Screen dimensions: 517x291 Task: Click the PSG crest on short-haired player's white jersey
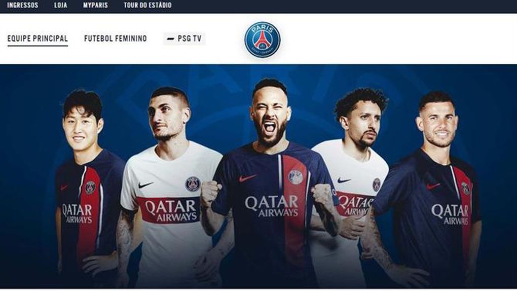click(193, 184)
